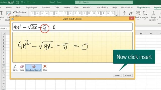Select row 5 header in worksheet
This screenshot has height=90, width=161.
tap(3, 49)
